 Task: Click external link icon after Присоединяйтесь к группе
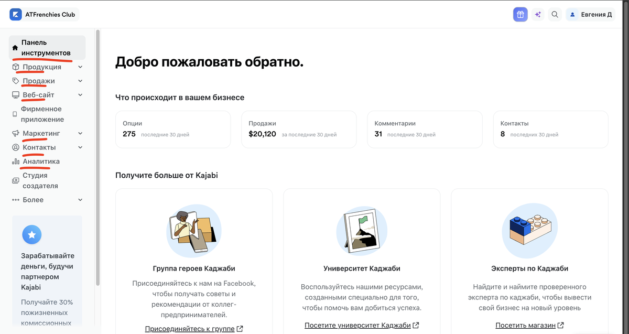click(x=240, y=329)
